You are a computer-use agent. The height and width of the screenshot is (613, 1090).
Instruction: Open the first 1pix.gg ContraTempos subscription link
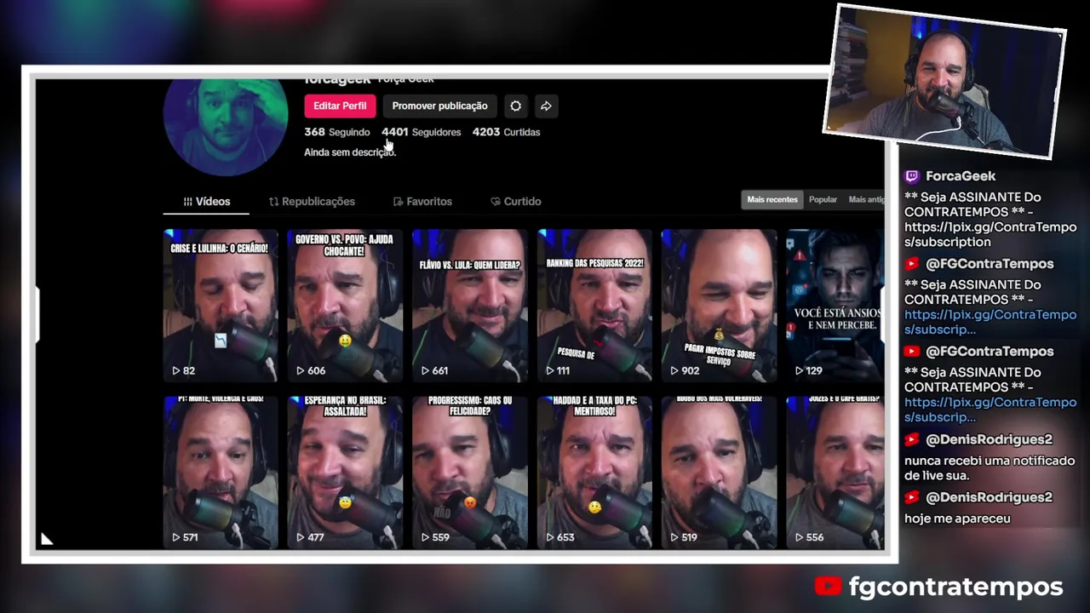tap(990, 234)
